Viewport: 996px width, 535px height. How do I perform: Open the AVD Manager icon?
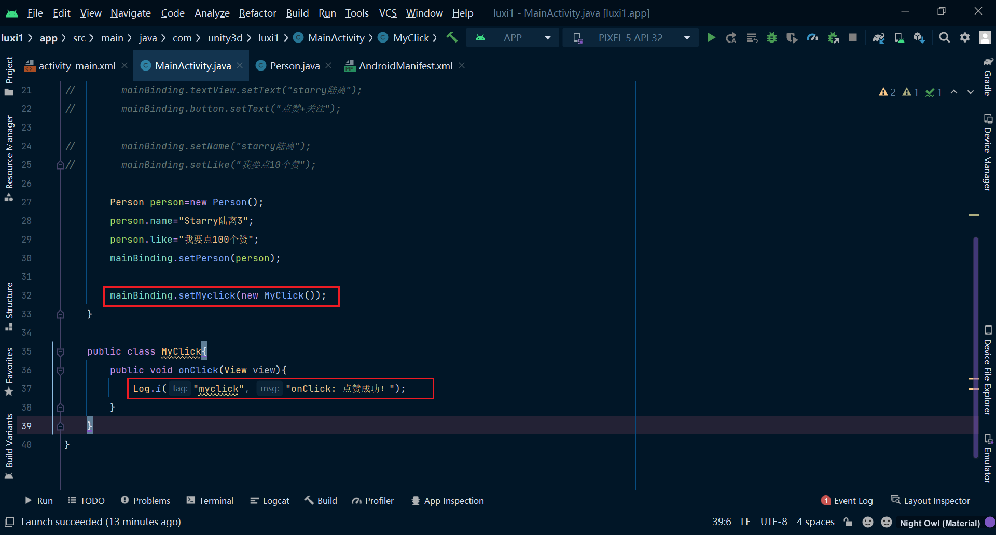(x=899, y=38)
